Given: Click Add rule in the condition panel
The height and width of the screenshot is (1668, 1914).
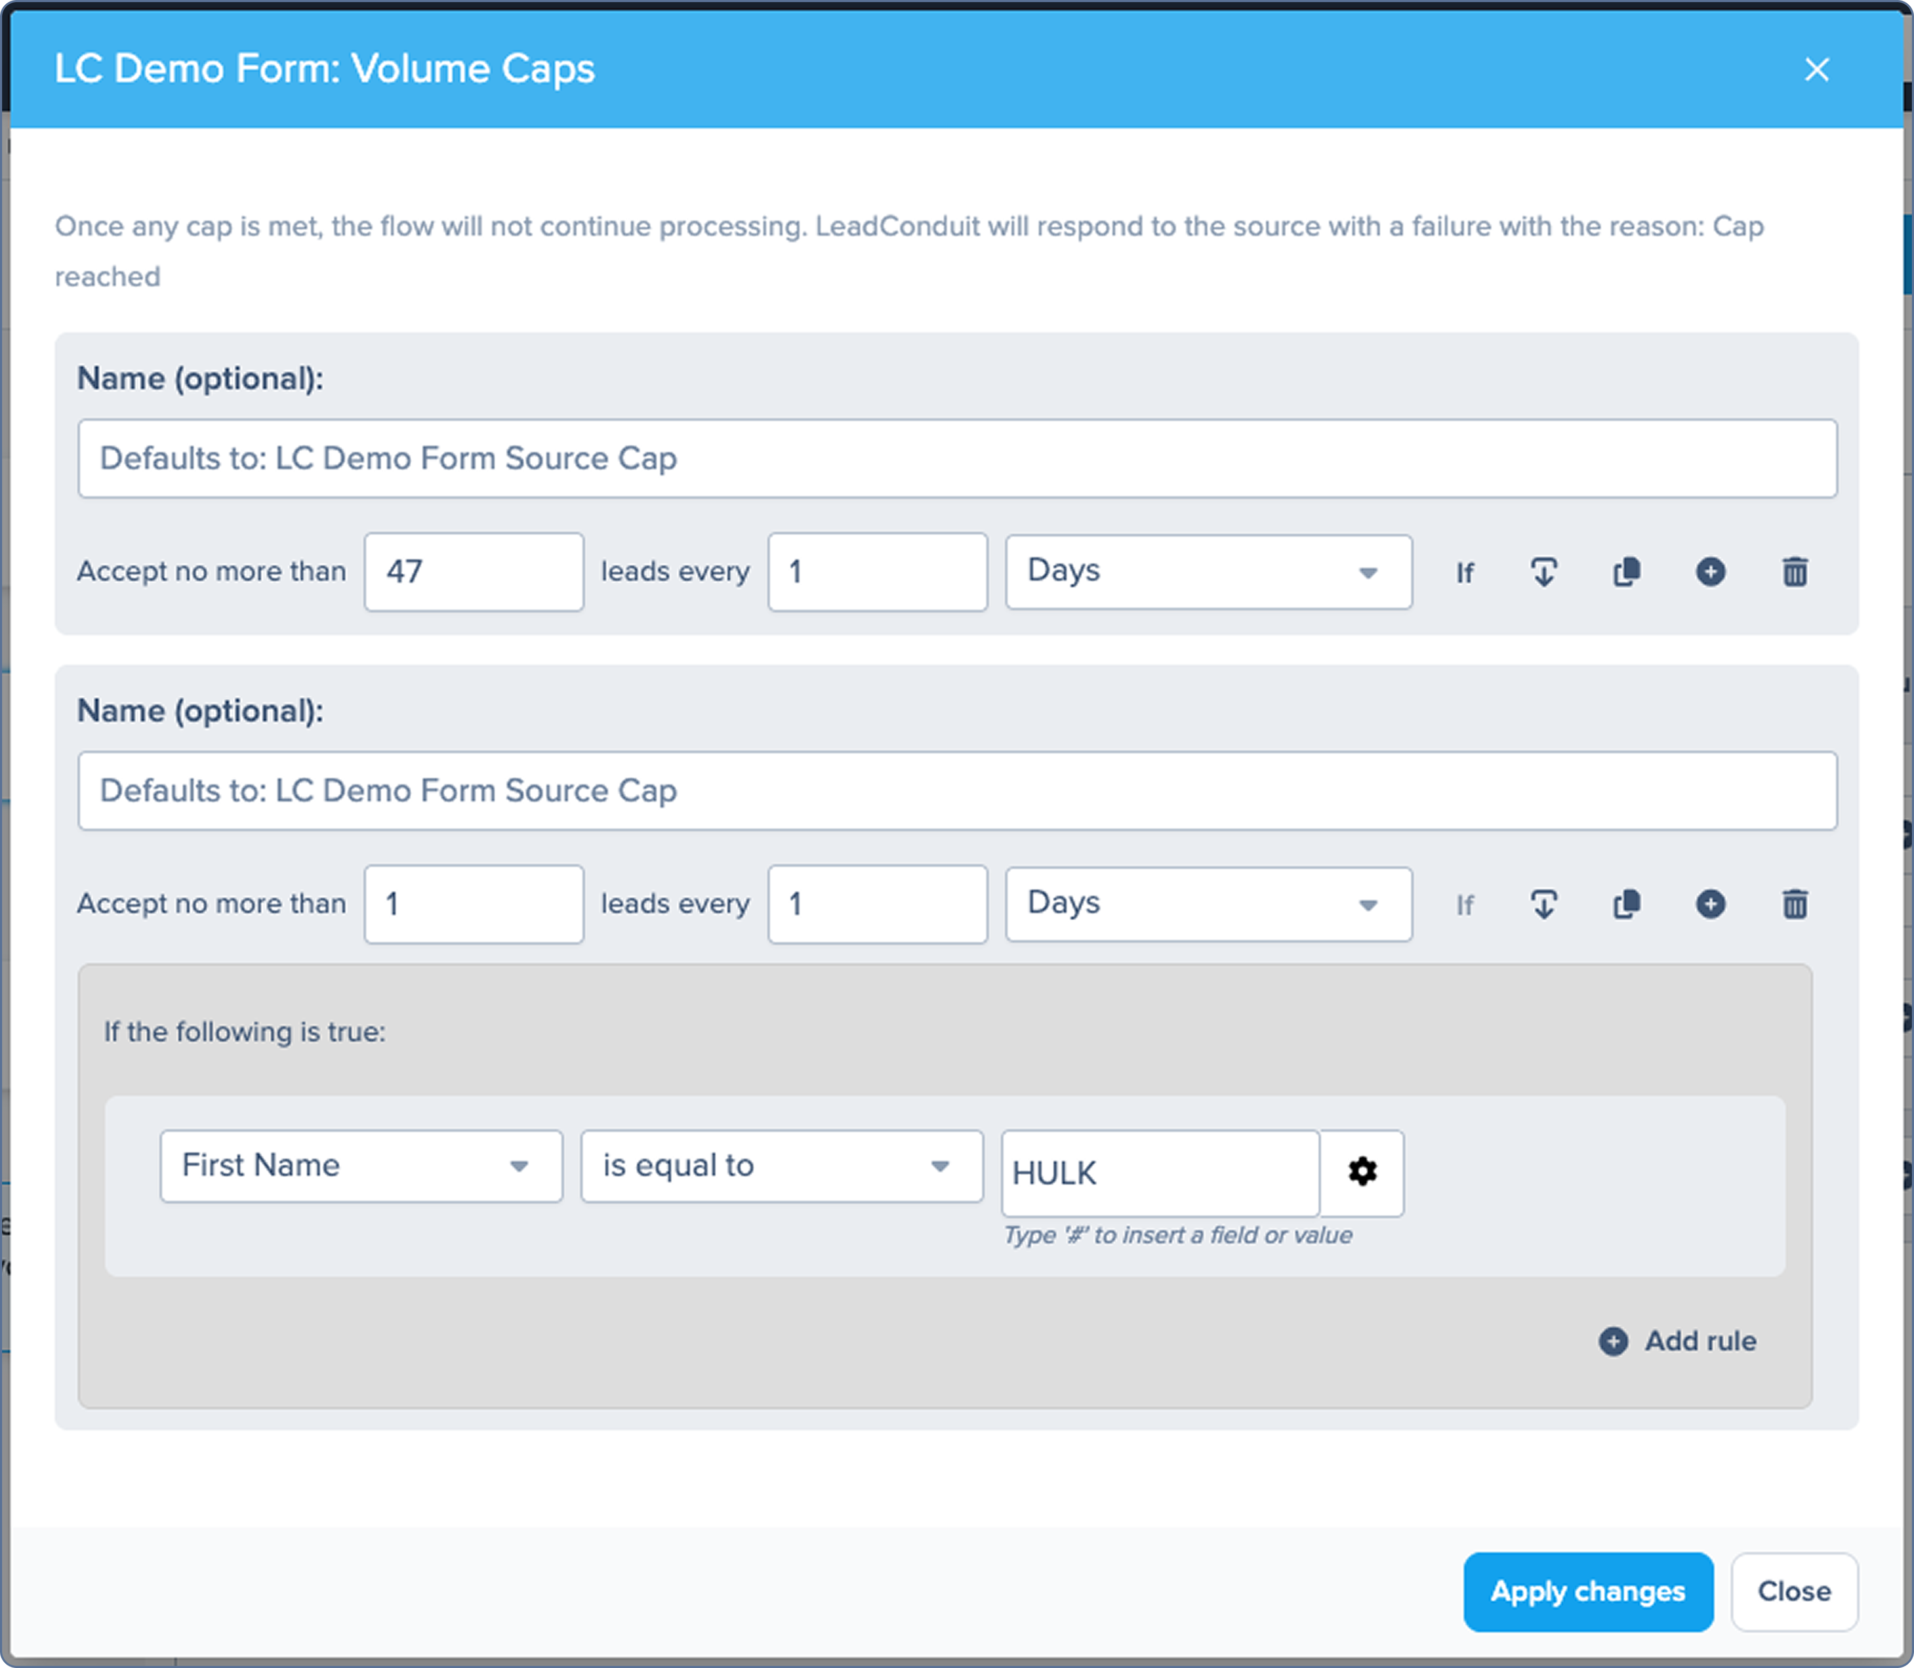Looking at the screenshot, I should [x=1677, y=1340].
